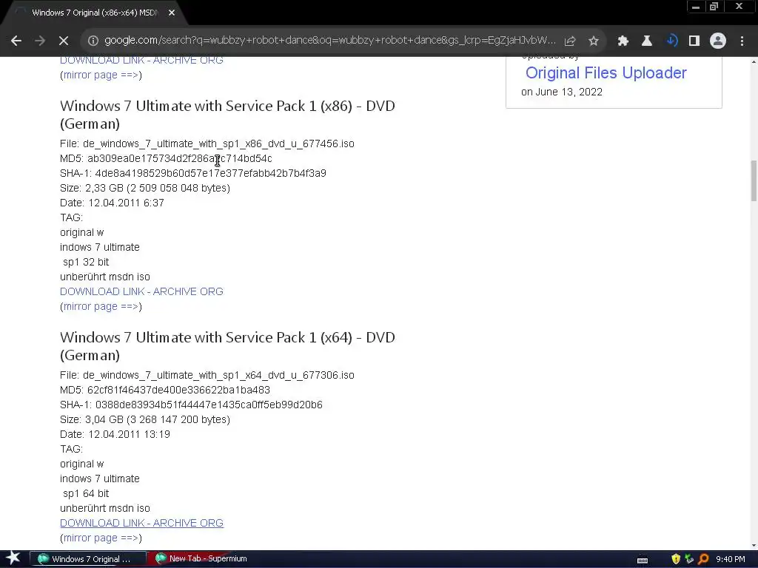Click SHA-1 value 0388de83934b51f44447e…
The width and height of the screenshot is (758, 568).
click(x=209, y=405)
